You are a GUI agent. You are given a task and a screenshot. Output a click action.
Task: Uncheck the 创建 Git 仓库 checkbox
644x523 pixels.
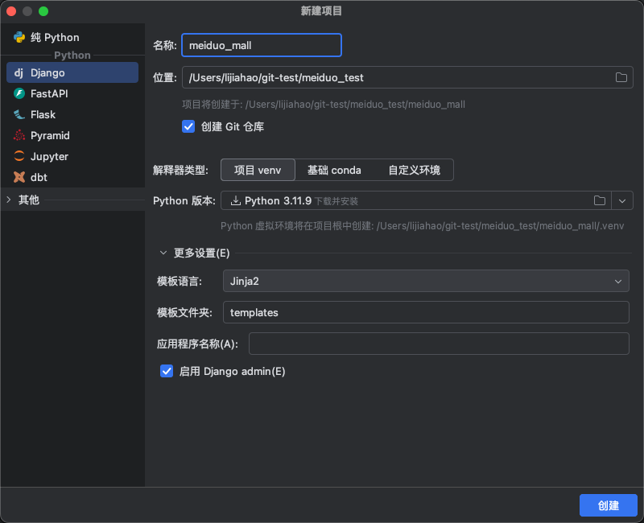[x=188, y=126]
